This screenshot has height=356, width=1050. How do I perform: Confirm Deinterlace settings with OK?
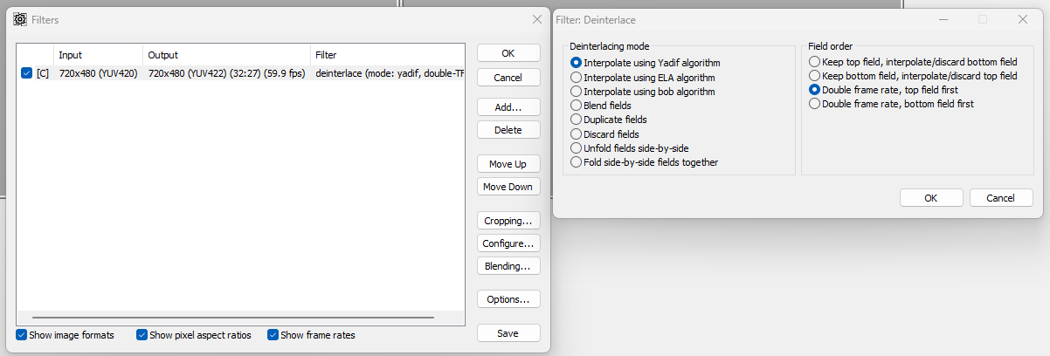click(x=931, y=198)
